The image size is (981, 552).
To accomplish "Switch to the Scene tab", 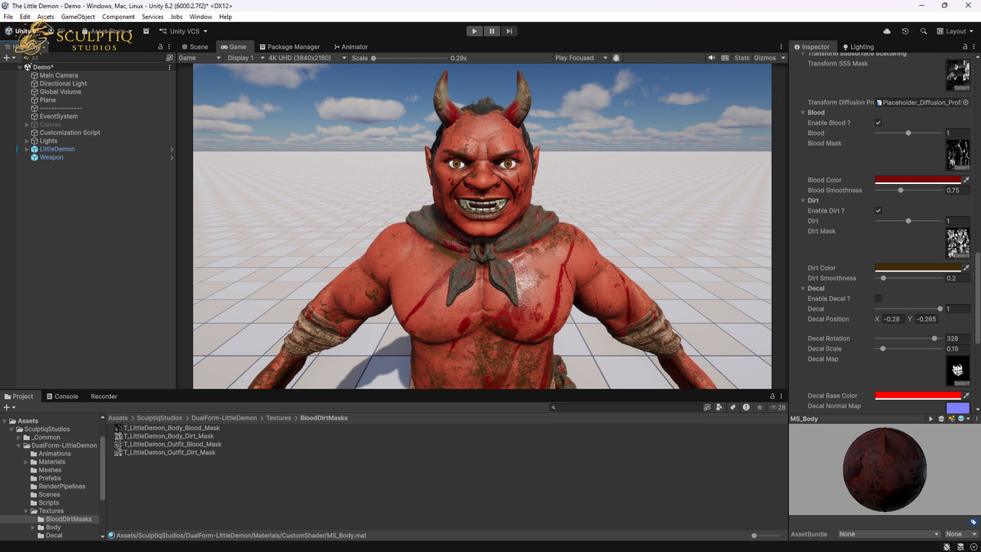I will pos(194,47).
